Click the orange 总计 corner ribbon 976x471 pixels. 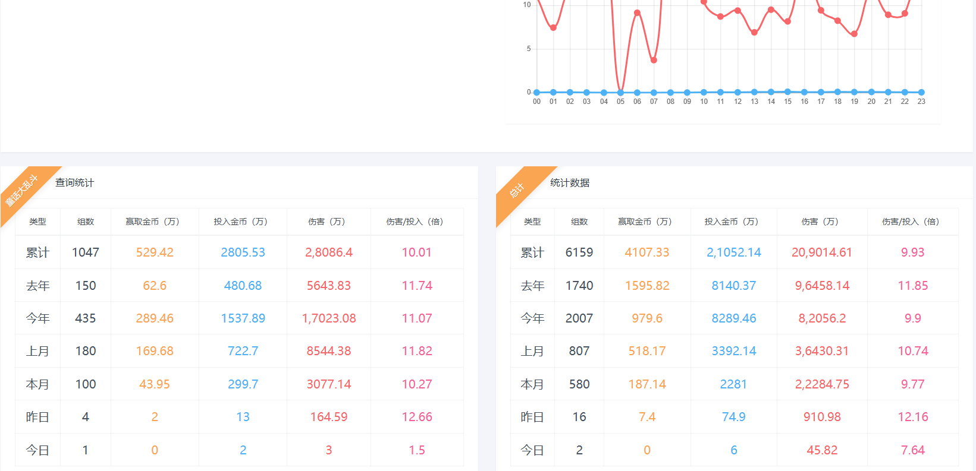[516, 191]
